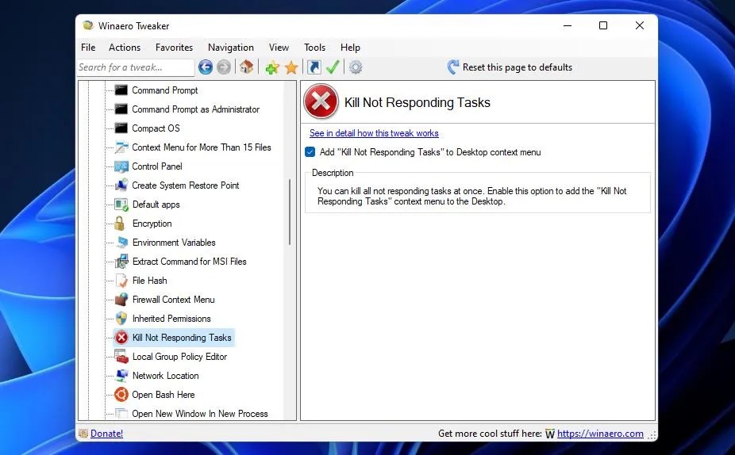The image size is (735, 455).
Task: Click the Extract Command for MSI Files icon
Action: click(x=121, y=262)
